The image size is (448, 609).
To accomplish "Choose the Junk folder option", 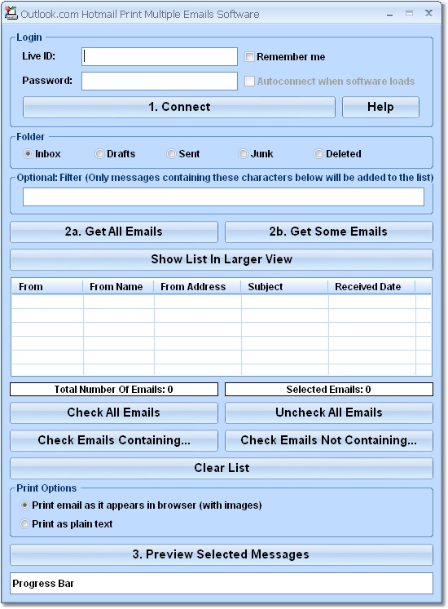I will 243,154.
